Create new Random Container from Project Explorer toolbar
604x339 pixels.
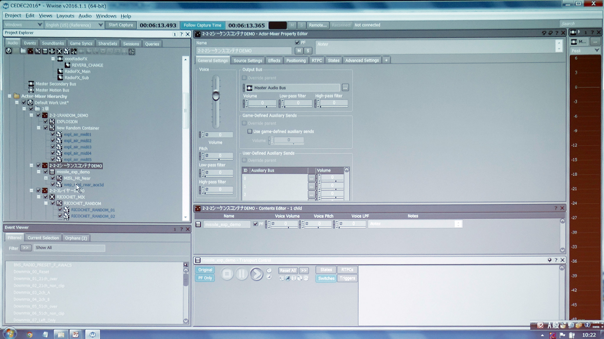[38, 51]
